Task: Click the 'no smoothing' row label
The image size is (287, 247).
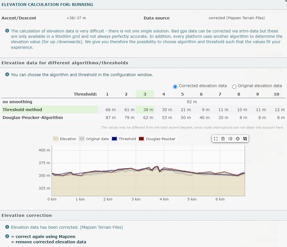Action: click(17, 102)
